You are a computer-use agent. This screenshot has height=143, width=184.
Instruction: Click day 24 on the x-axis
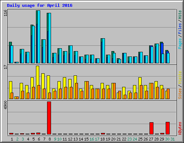pos(135,139)
